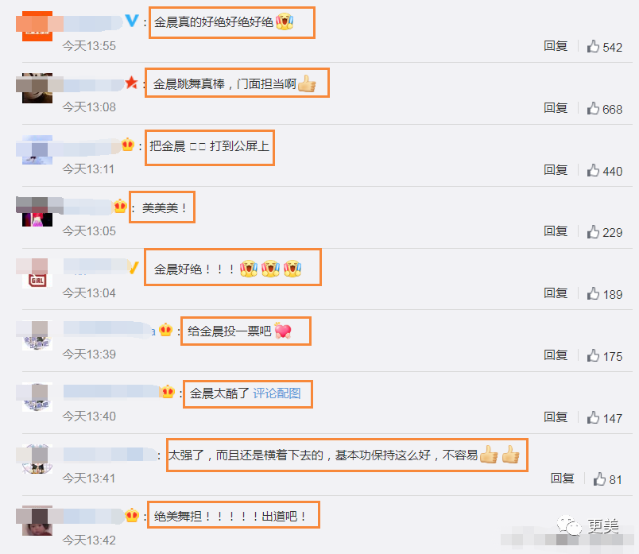Like the 13:04 comment with 189 likes
This screenshot has width=639, height=554.
pyautogui.click(x=593, y=294)
